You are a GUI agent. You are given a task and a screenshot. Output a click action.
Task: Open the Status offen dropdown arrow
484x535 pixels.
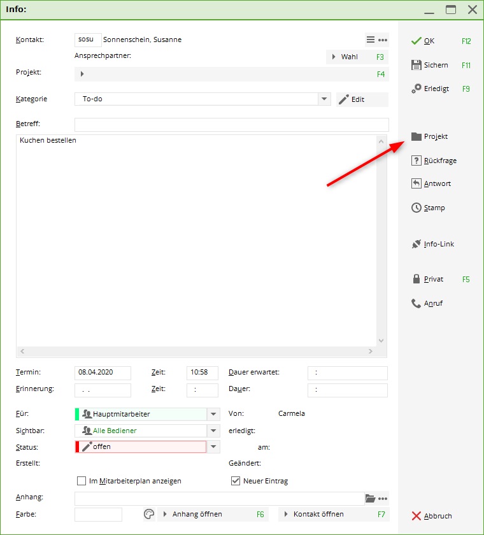[x=214, y=447]
